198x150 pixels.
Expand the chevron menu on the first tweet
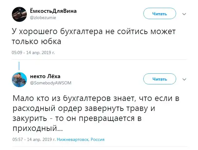tap(184, 14)
